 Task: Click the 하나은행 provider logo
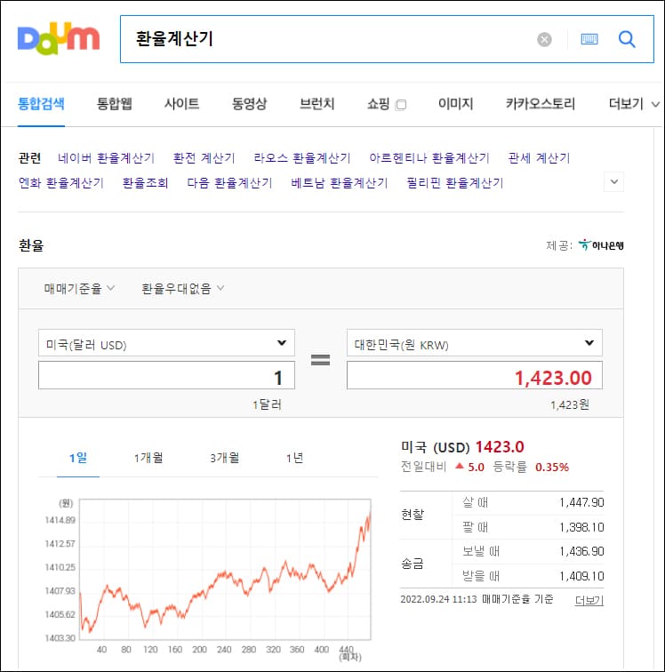(601, 245)
